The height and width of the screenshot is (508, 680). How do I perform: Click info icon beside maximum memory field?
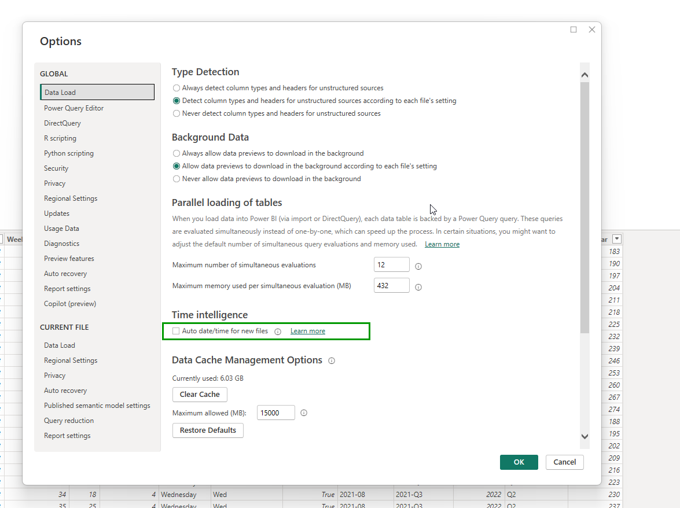418,287
